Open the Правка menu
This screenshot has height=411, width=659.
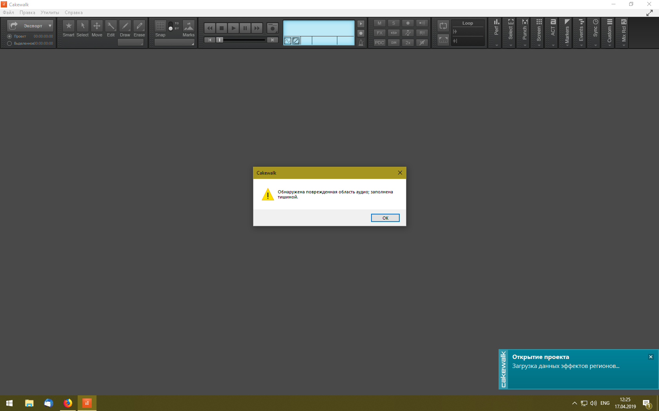click(27, 13)
